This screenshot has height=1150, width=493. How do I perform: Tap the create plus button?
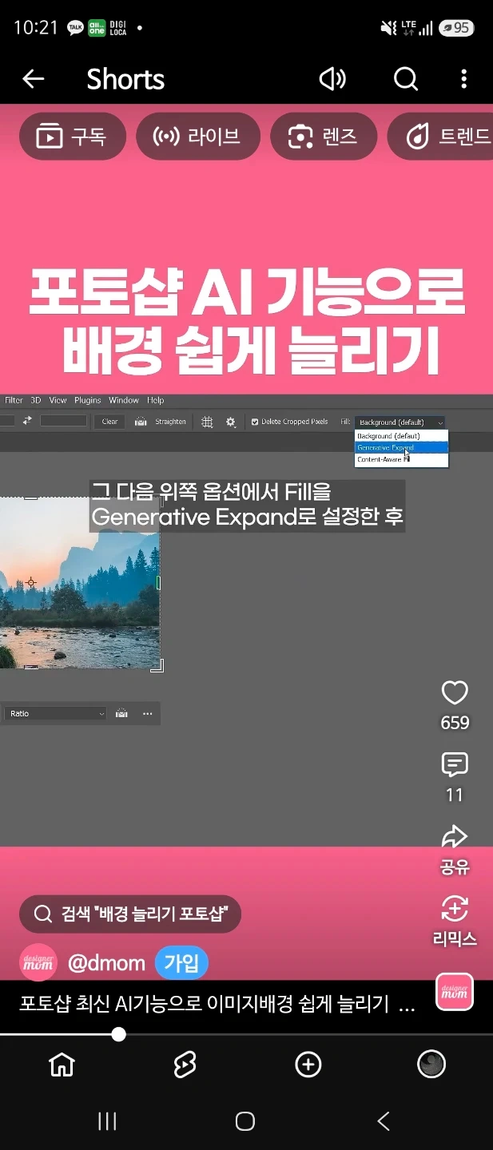(x=308, y=1064)
